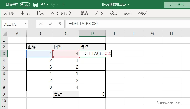The image size is (190, 109).
Task: Open the ファイル menu tab
Action: pyautogui.click(x=9, y=13)
